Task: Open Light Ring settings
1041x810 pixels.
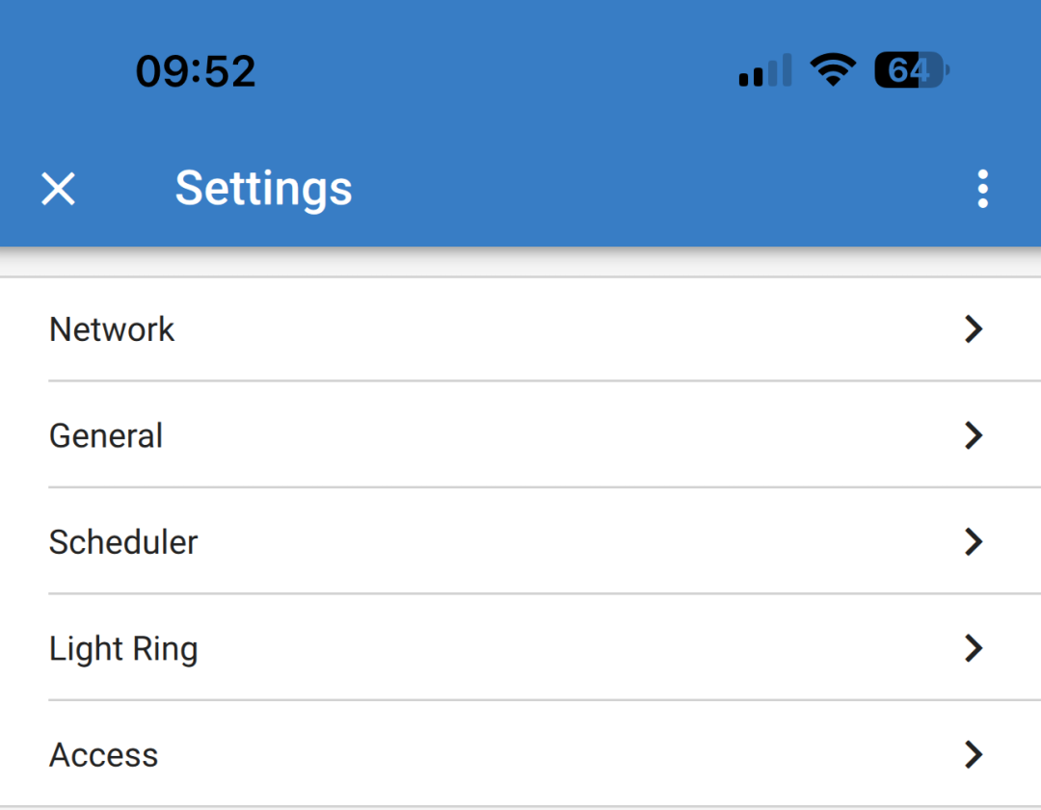Action: point(520,648)
